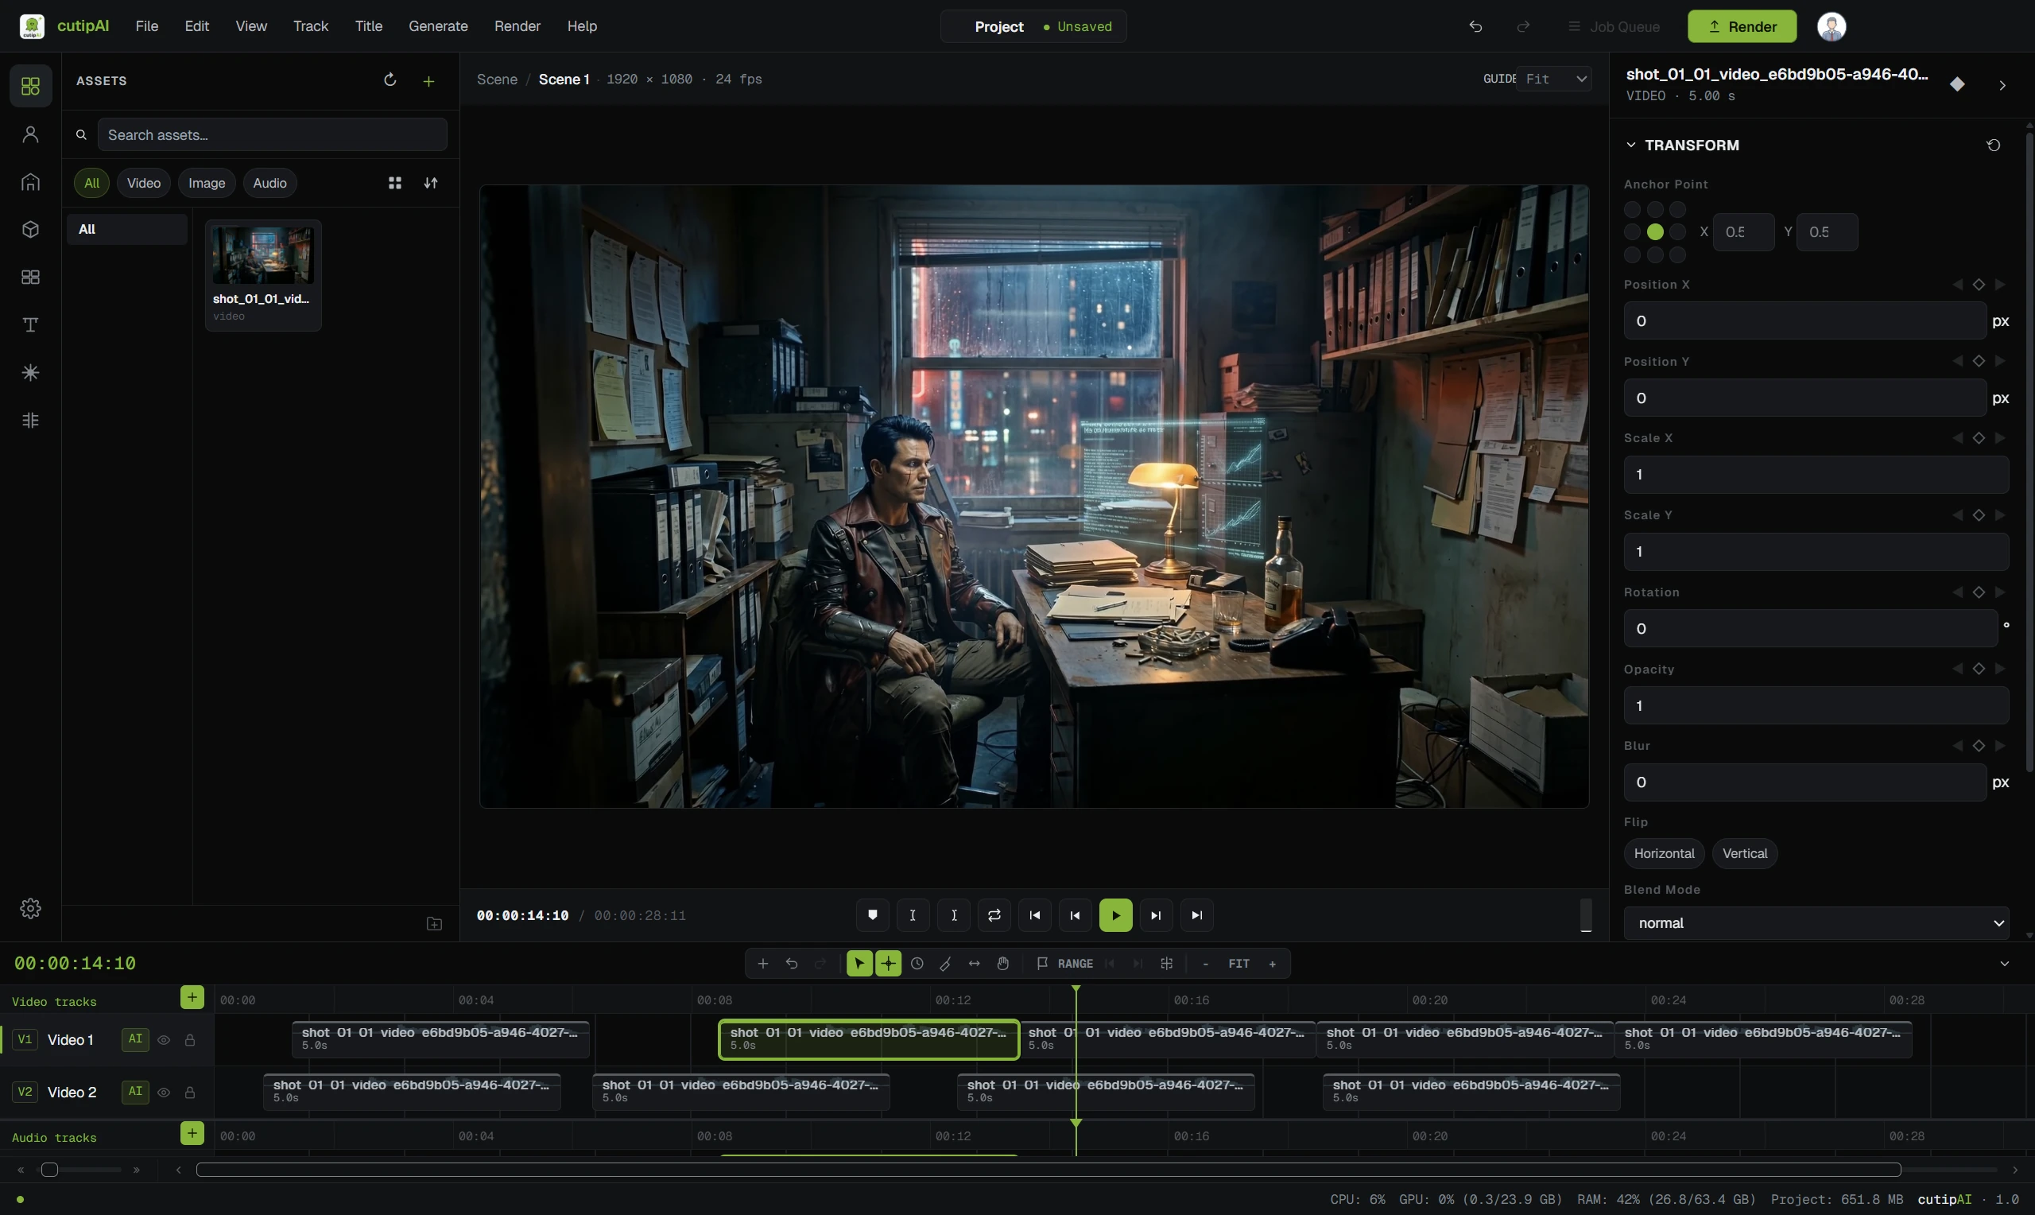
Task: Toggle loop playback
Action: tap(994, 915)
